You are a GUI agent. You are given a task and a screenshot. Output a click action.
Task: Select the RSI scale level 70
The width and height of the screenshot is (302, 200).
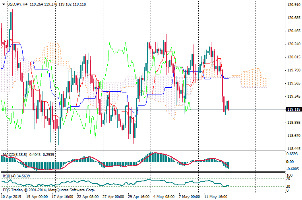(288, 179)
